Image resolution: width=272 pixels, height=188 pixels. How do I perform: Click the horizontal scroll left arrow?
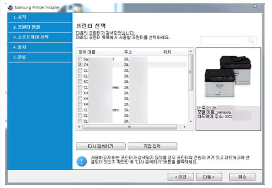pyautogui.click(x=79, y=127)
